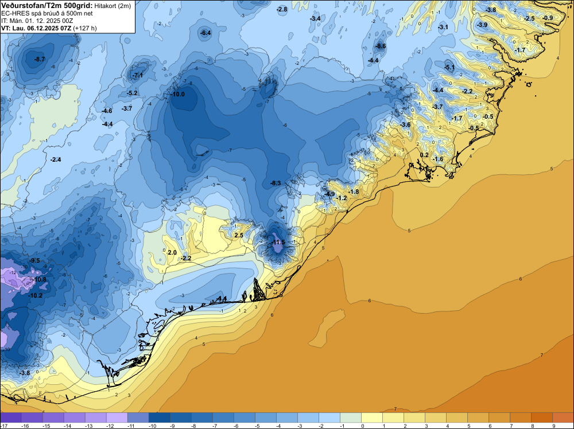Click the -0.9 temperature reading
Image resolution: width=574 pixels, height=429 pixels.
pyautogui.click(x=548, y=18)
